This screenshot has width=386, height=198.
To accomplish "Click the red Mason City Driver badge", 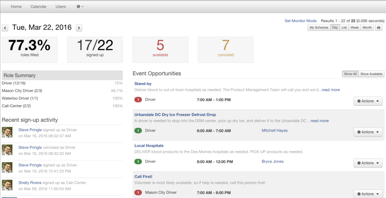I will (x=138, y=192).
